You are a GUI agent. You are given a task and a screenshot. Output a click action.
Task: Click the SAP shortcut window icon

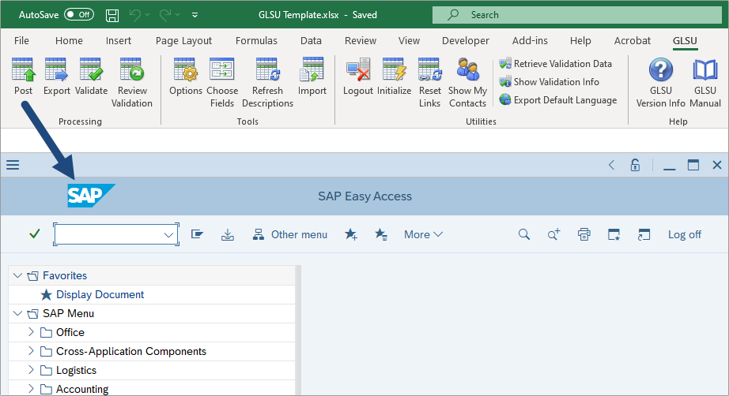click(644, 234)
